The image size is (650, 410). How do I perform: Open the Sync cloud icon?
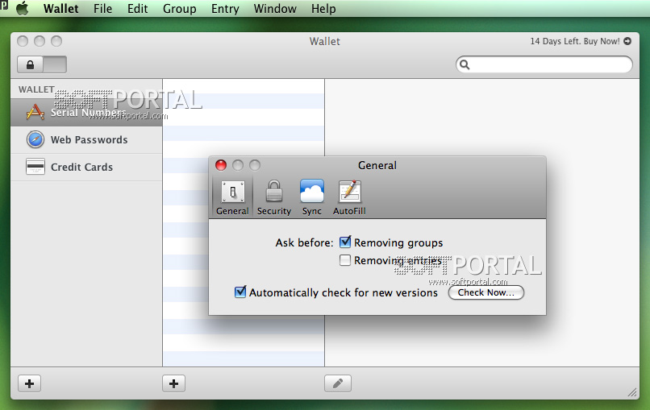(312, 191)
